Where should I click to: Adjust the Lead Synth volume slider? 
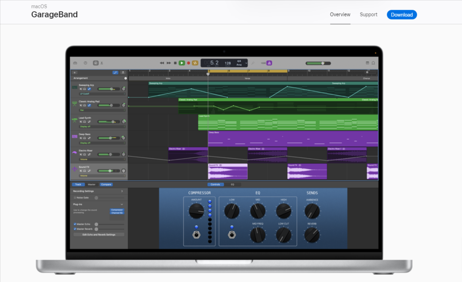click(x=113, y=121)
